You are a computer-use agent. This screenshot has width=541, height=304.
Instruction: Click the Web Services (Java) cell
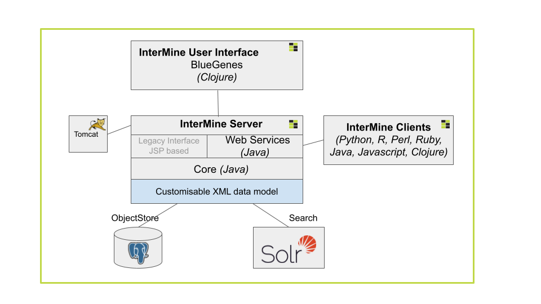[x=255, y=146]
